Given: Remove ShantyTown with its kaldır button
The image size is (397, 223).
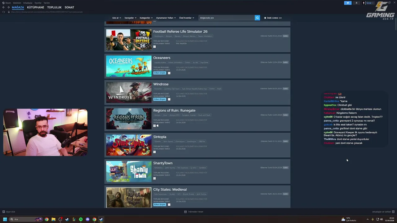Looking at the screenshot, I should [x=285, y=168].
